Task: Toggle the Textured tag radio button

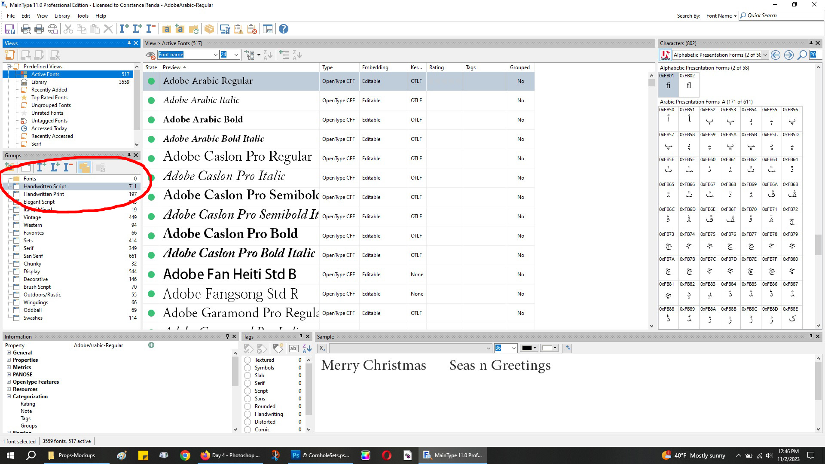Action: [x=248, y=360]
